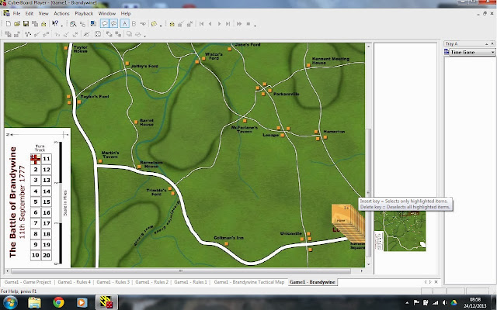The image size is (497, 310).
Task: Switch to Game1 - Rules 4 tab
Action: (74, 282)
